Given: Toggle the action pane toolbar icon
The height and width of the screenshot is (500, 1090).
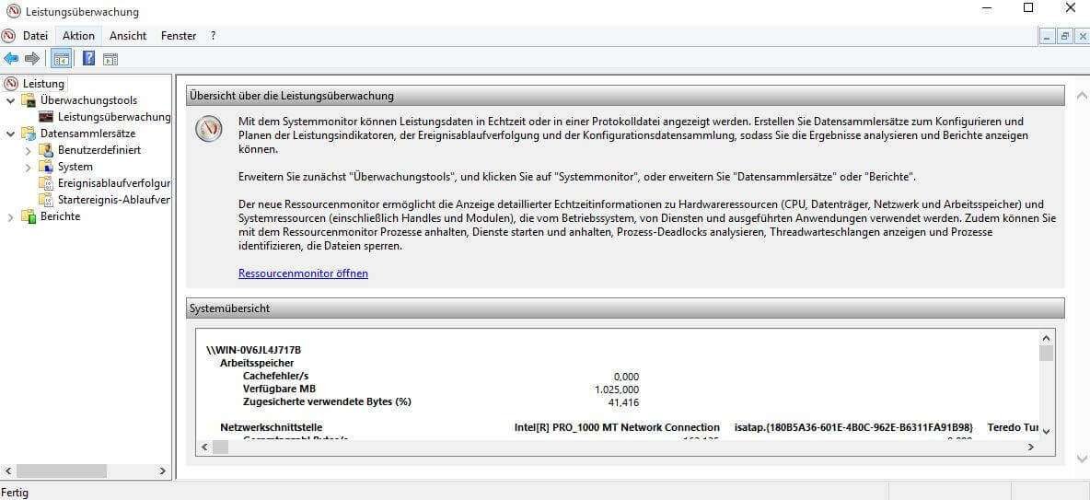Looking at the screenshot, I should pos(110,59).
